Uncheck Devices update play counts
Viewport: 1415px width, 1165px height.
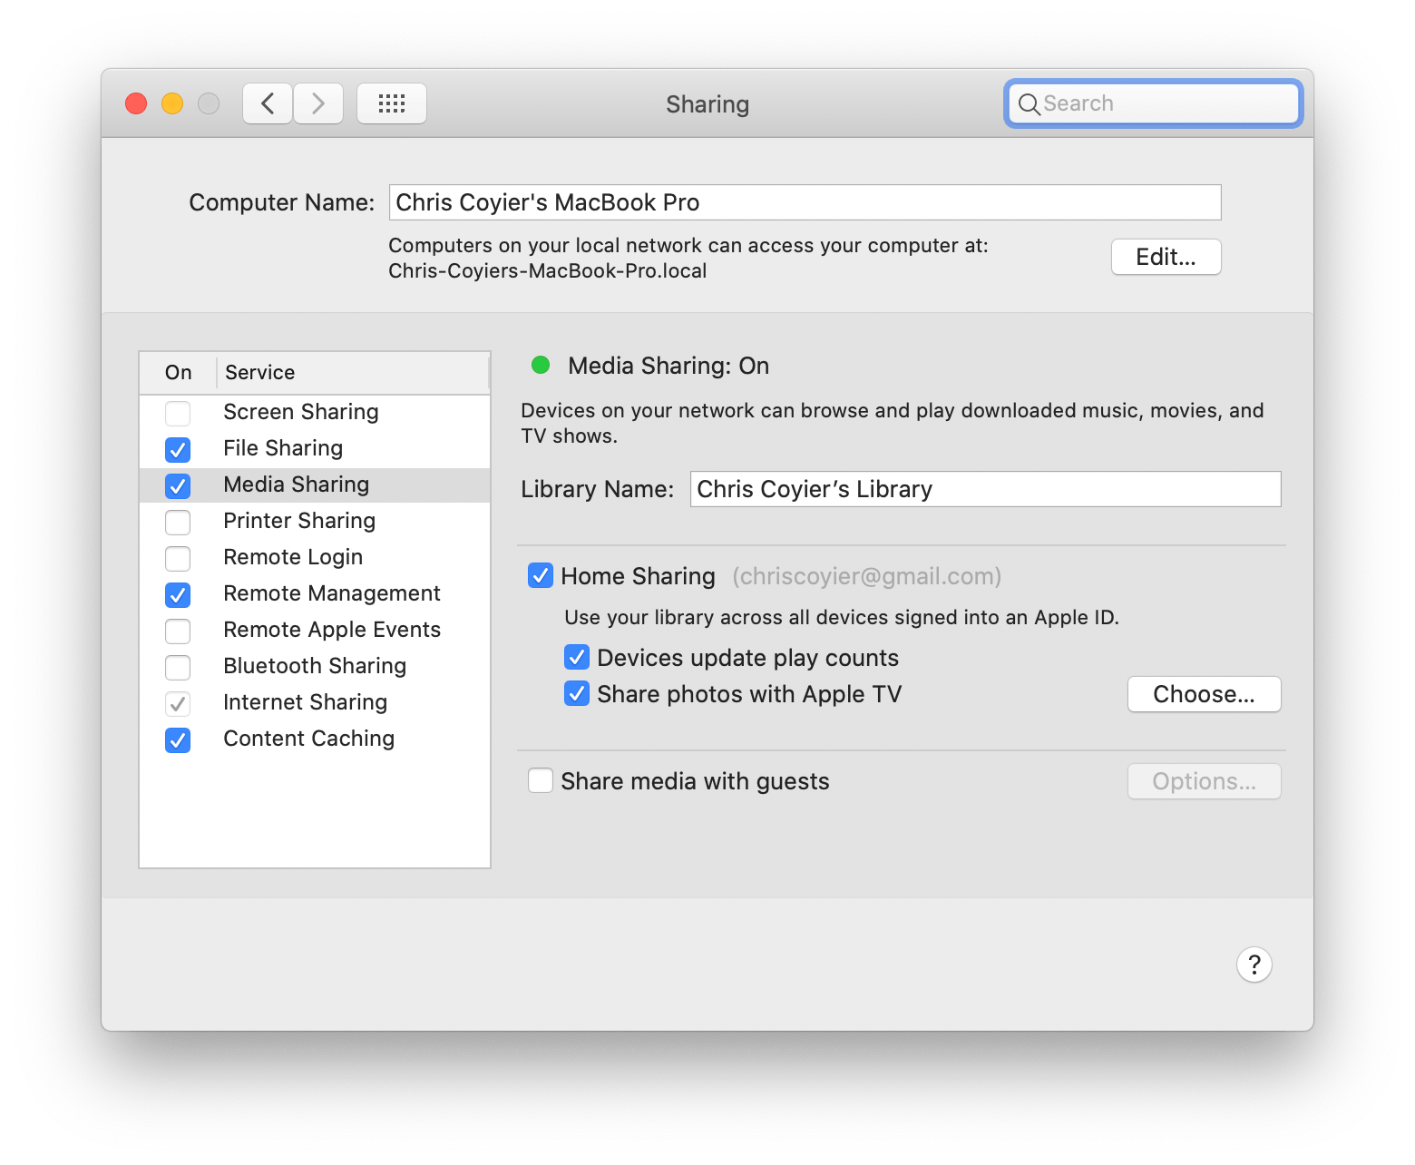[x=577, y=658]
